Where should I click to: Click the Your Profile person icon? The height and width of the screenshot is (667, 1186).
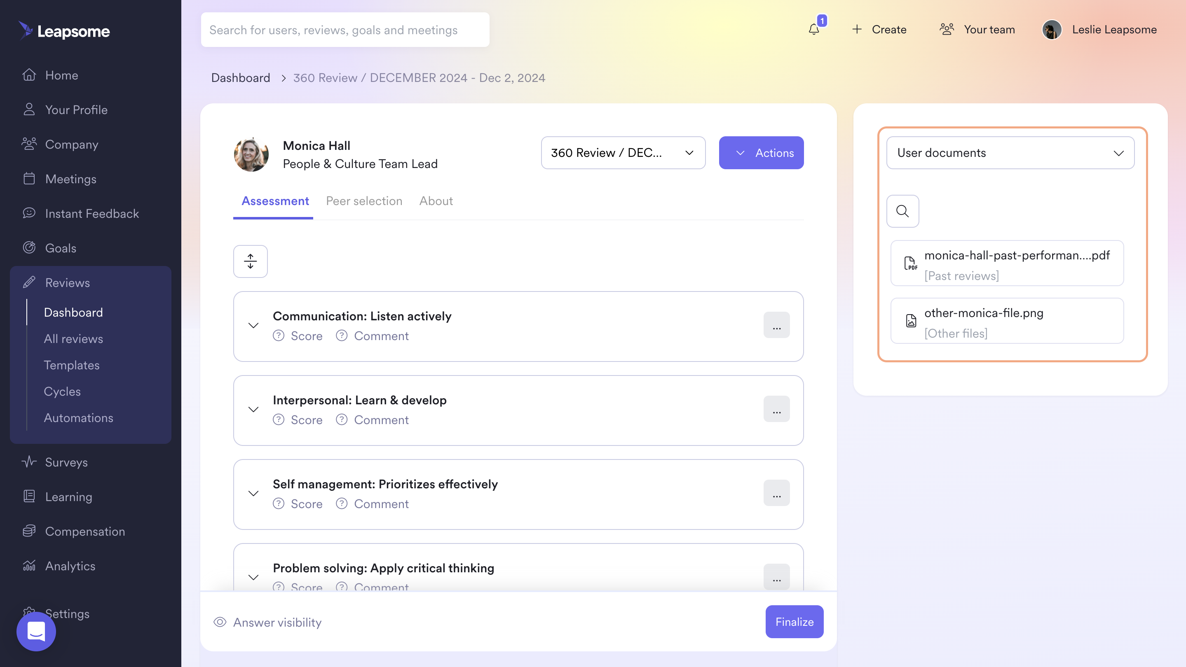(29, 110)
